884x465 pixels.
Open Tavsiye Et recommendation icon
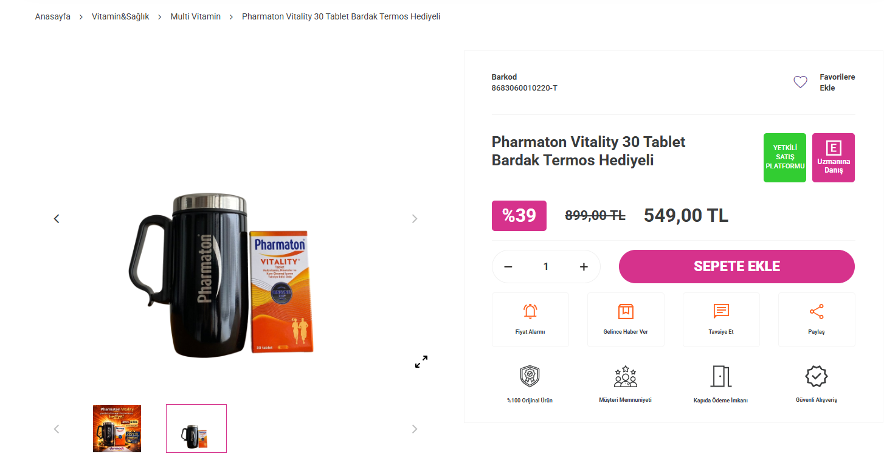[x=721, y=311]
